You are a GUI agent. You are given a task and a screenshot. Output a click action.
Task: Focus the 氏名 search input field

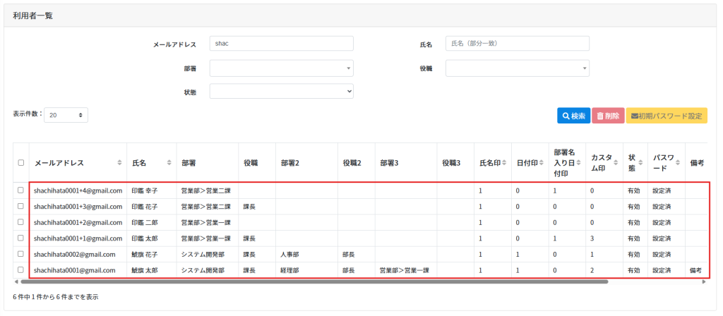tap(517, 44)
